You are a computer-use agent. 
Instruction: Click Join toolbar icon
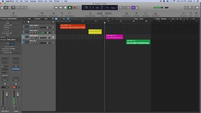pos(62,14)
